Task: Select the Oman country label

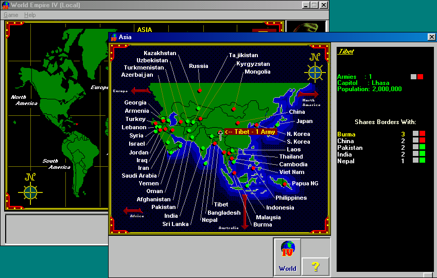Action: click(x=155, y=192)
